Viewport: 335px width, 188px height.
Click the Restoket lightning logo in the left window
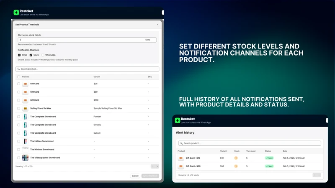[16, 13]
